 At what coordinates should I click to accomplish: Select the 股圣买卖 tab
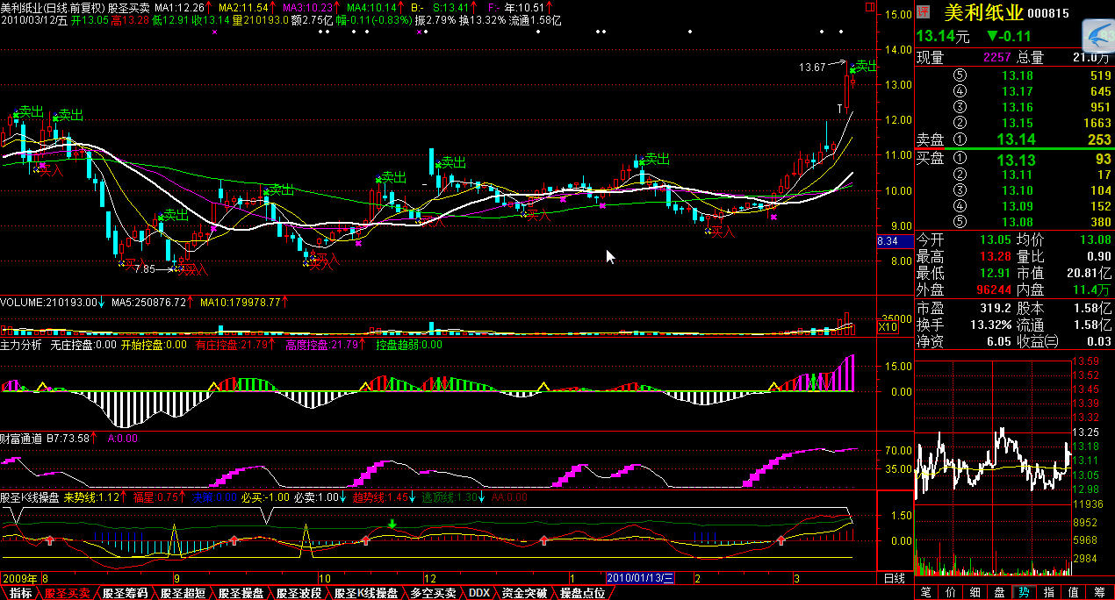click(67, 593)
